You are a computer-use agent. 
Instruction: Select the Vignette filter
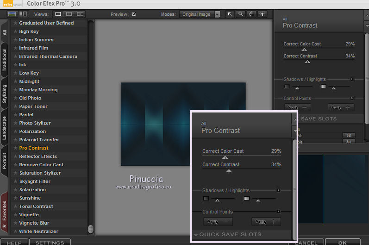point(29,214)
